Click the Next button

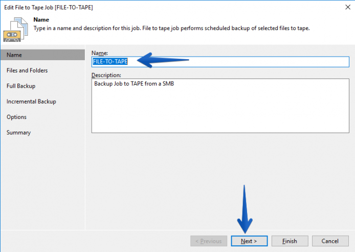[249, 241]
